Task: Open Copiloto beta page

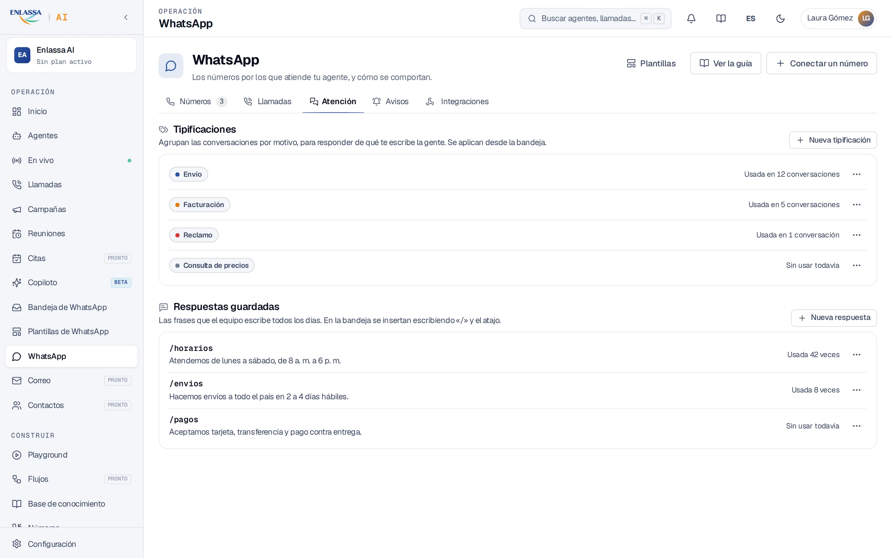Action: 72,283
